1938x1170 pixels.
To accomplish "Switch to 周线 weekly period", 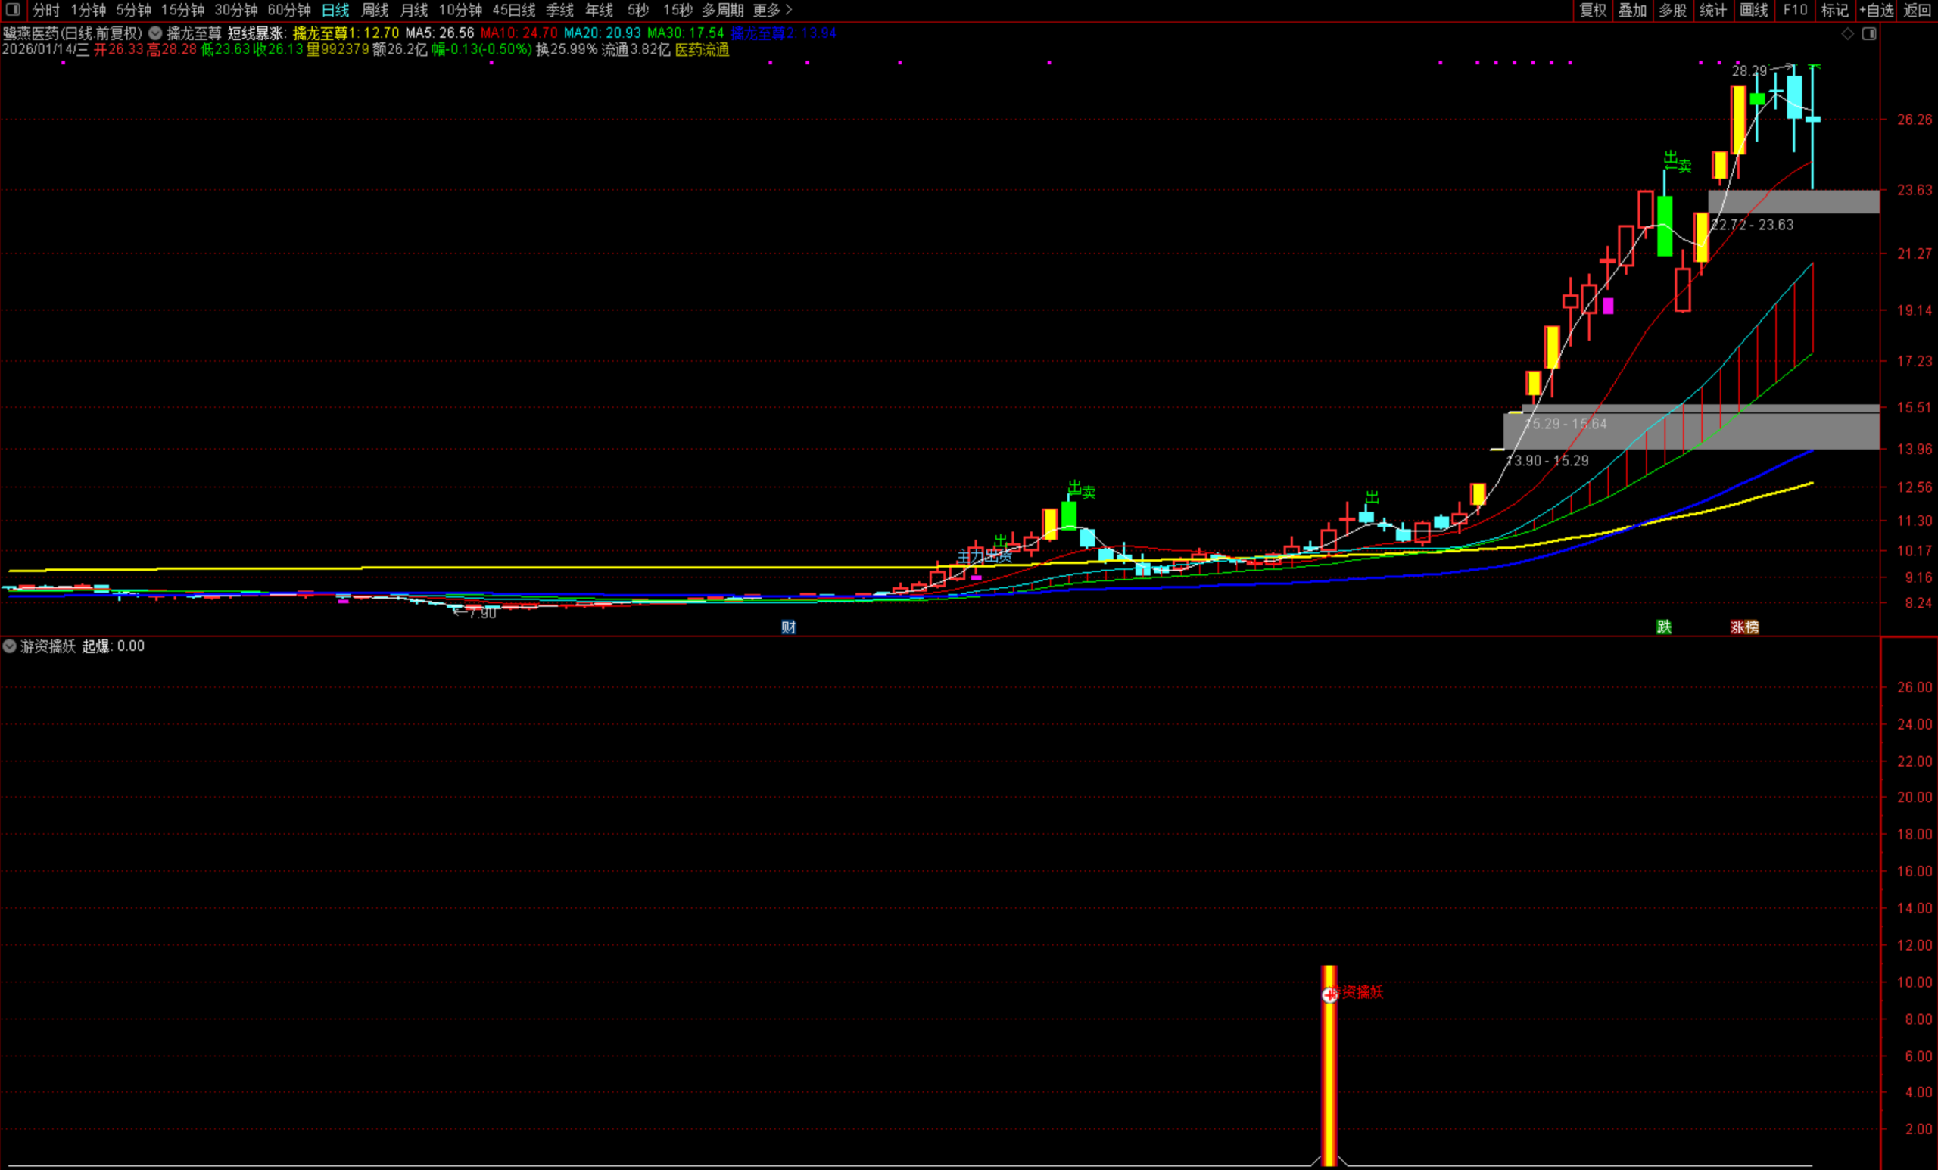I will pos(375,11).
